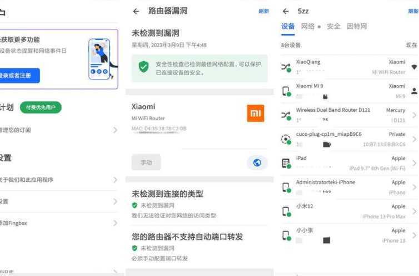Tap the Mi WiFi Router label under Xiaomi

tap(148, 119)
